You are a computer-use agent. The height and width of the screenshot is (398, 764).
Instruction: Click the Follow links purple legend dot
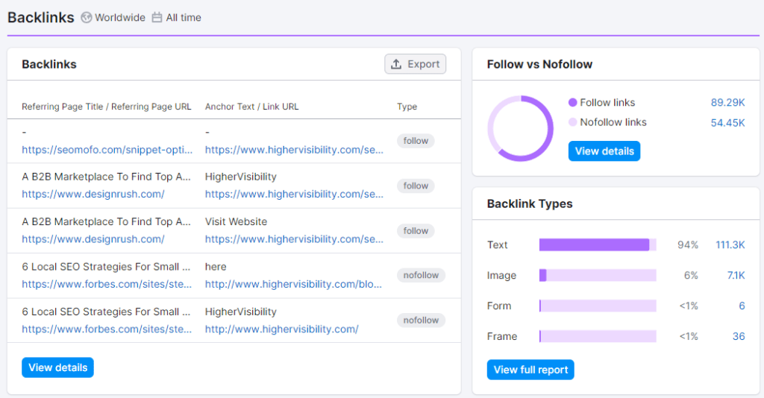tap(572, 102)
